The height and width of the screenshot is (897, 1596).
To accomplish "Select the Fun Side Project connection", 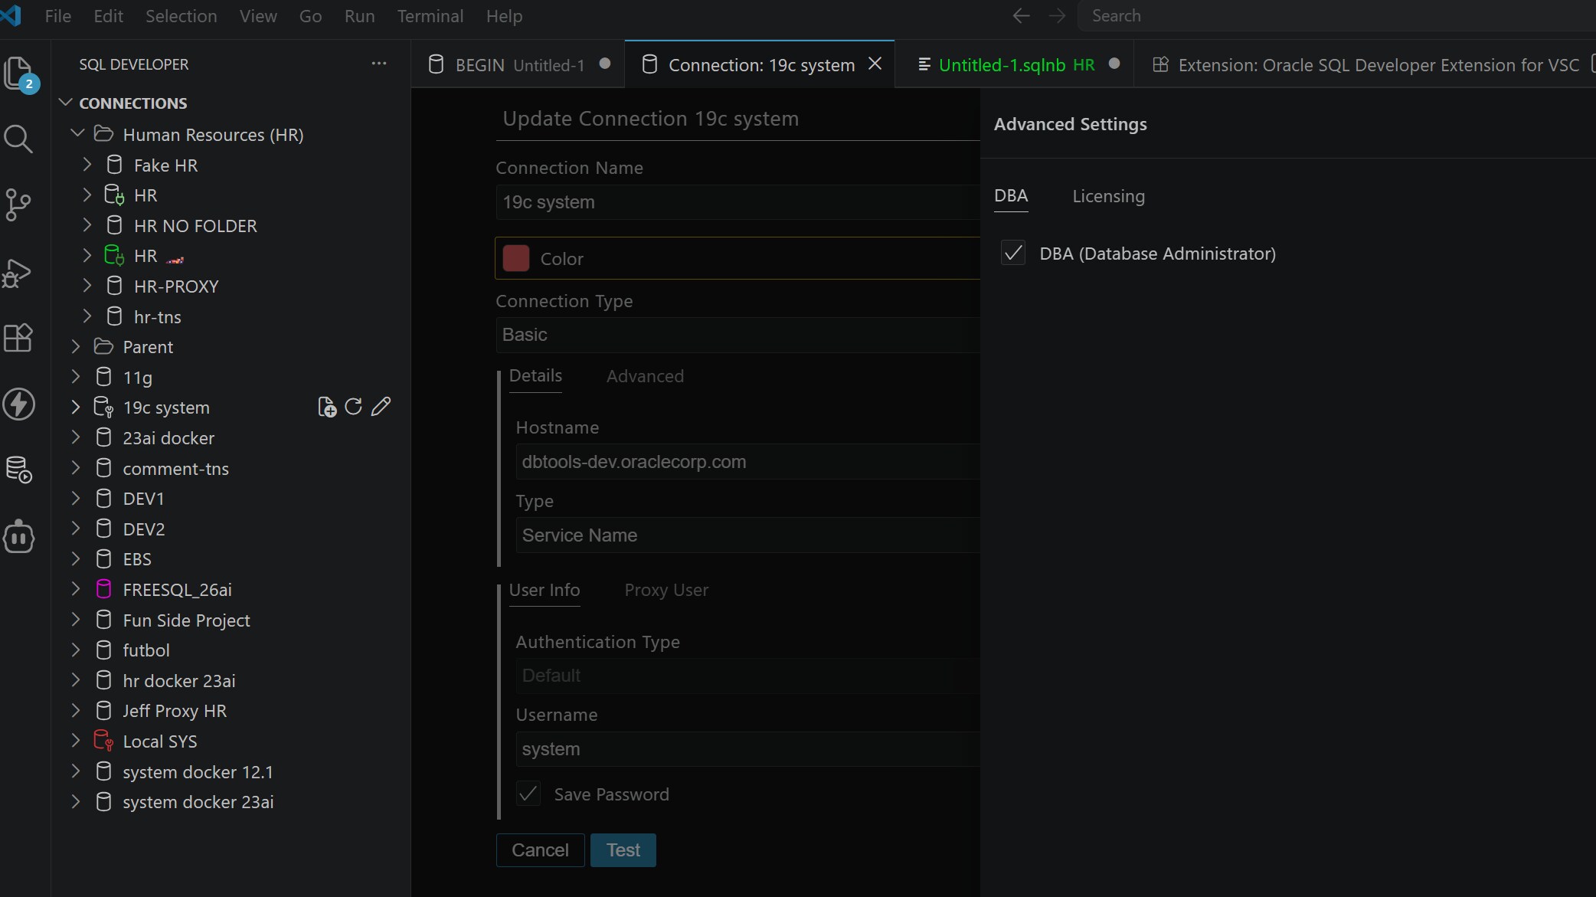I will coord(231,620).
